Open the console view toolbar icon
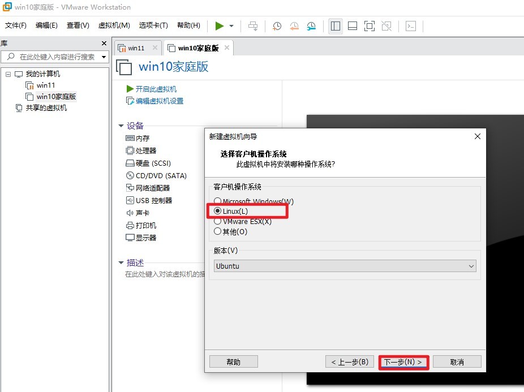 click(x=411, y=25)
